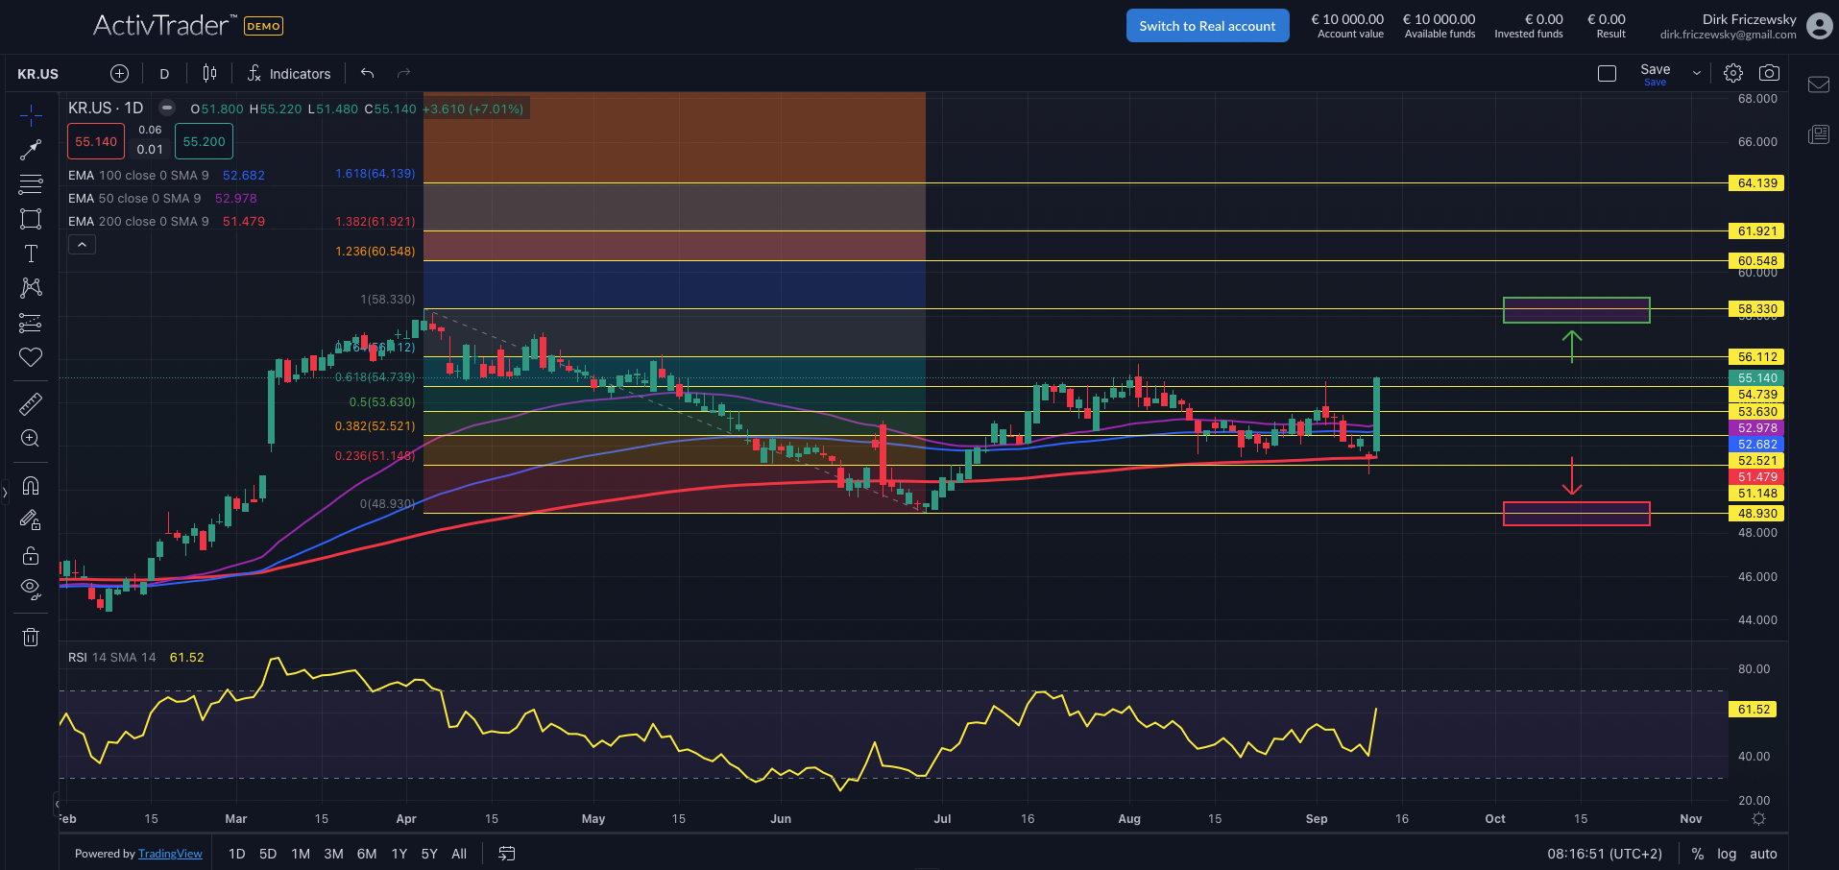Click Switch to Real account button
The height and width of the screenshot is (870, 1839).
tap(1207, 26)
